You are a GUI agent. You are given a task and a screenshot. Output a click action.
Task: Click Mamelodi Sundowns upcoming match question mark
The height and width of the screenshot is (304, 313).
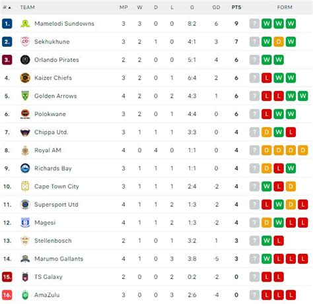(x=254, y=24)
